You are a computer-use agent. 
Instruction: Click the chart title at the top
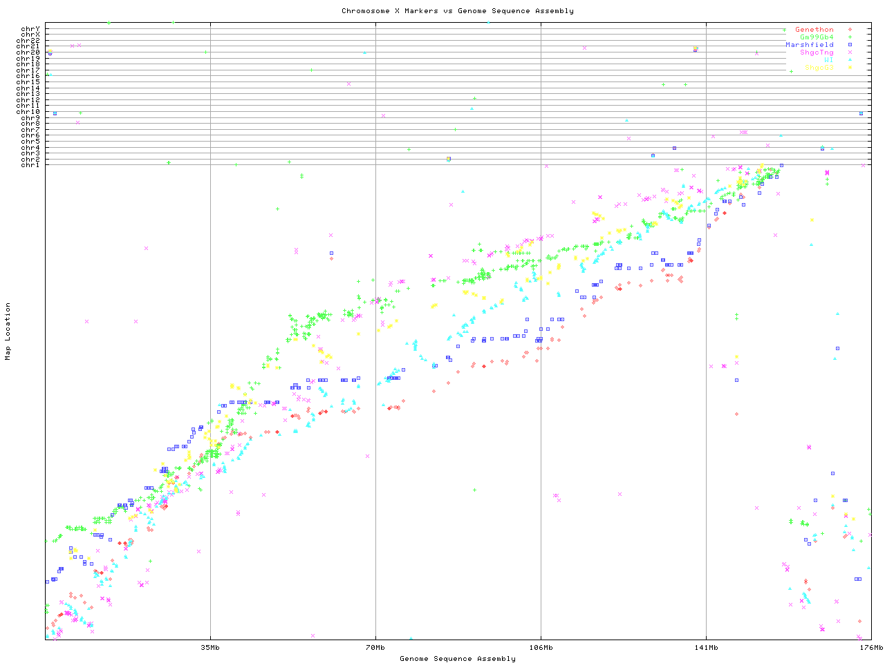[457, 11]
